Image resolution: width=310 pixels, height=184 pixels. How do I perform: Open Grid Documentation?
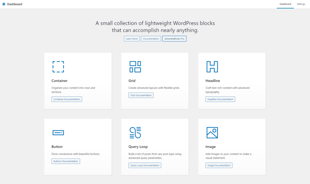click(x=141, y=95)
